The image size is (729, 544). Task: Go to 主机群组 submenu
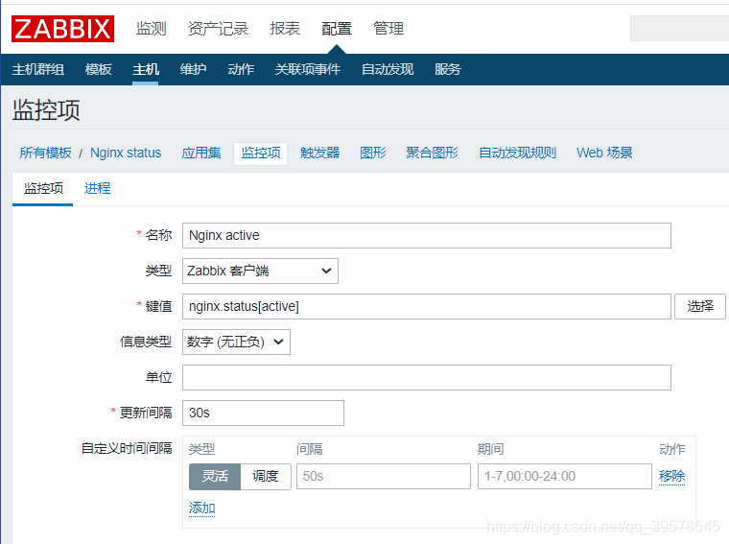pos(38,69)
